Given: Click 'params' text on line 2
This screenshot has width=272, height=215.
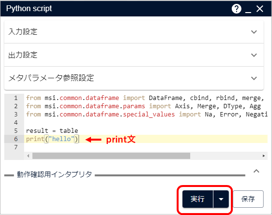Looking at the screenshot, I should coord(134,106).
